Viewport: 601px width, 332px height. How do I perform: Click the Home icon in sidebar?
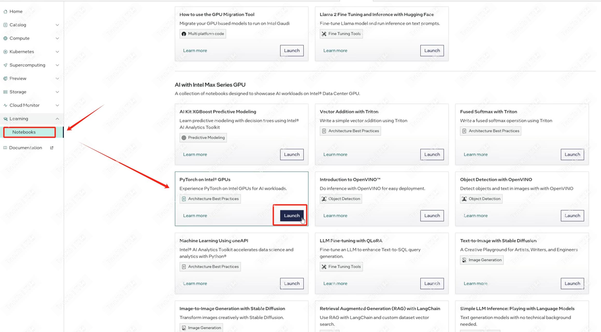pos(5,11)
